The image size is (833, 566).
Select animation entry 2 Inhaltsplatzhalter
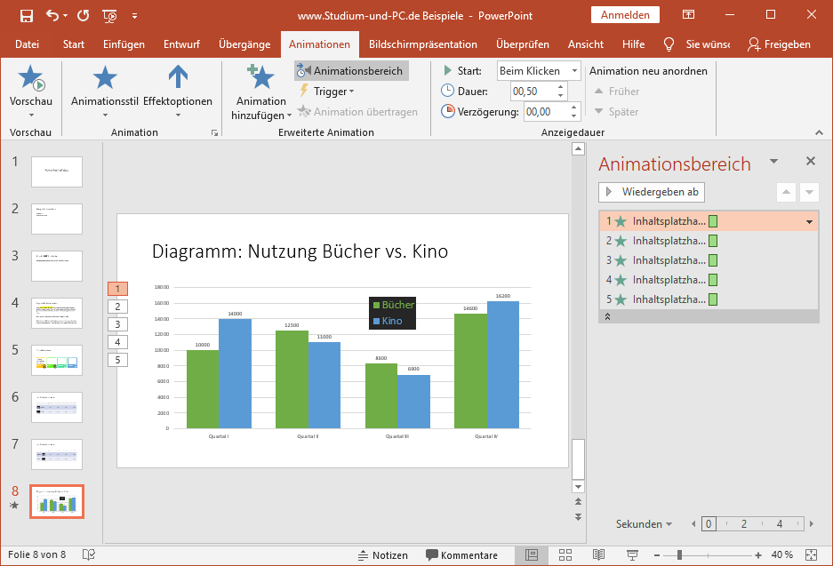pyautogui.click(x=709, y=241)
